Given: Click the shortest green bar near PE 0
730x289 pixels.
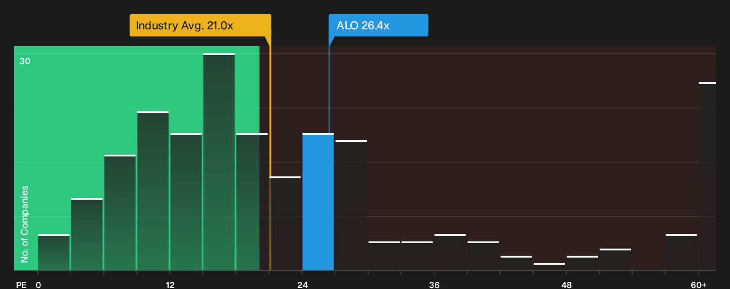Looking at the screenshot, I should point(54,253).
